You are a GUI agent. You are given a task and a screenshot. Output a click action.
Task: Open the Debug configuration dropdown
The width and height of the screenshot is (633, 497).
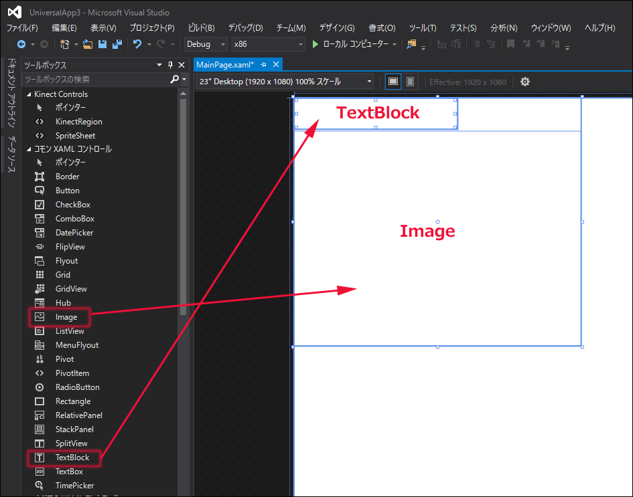pos(206,44)
